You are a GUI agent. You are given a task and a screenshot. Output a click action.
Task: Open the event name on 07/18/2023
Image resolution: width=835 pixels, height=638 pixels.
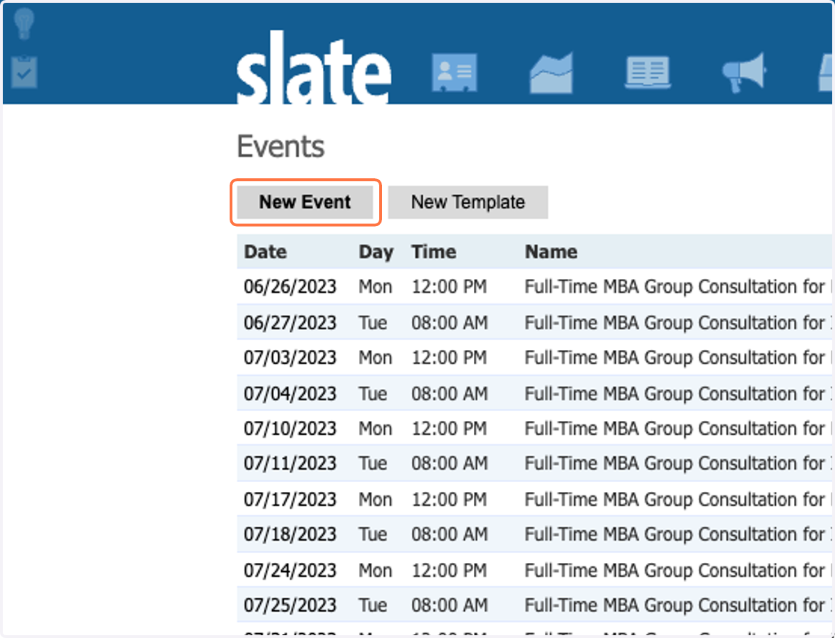pyautogui.click(x=678, y=534)
